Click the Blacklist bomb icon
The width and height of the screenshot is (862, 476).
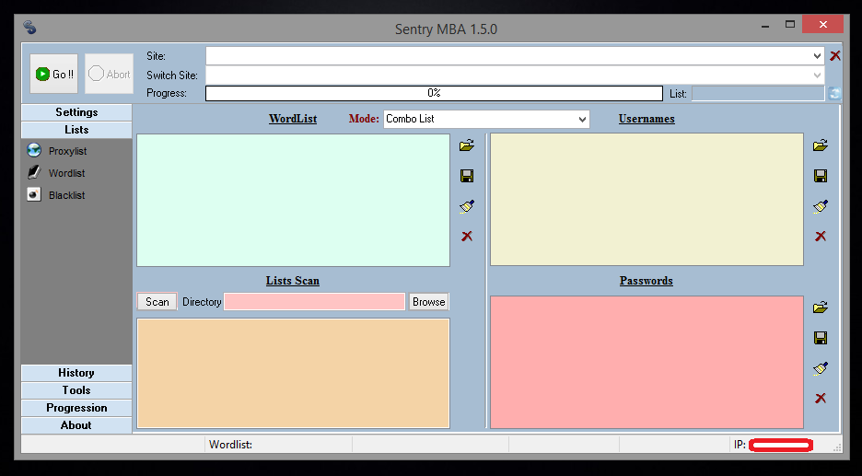[34, 194]
